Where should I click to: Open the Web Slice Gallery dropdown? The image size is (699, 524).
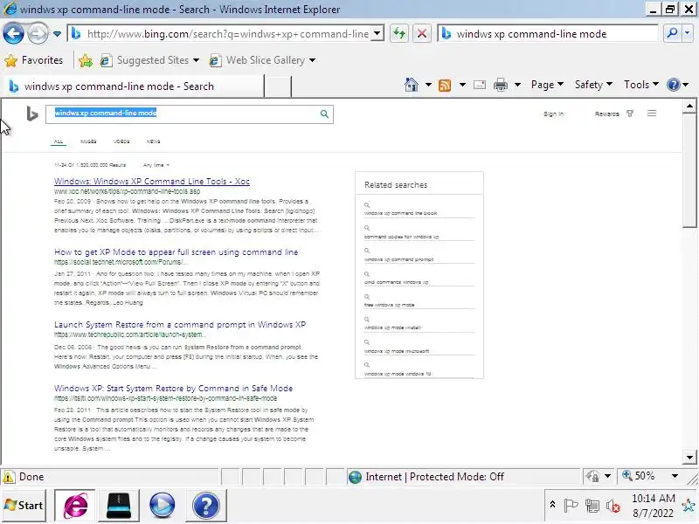[x=263, y=60]
